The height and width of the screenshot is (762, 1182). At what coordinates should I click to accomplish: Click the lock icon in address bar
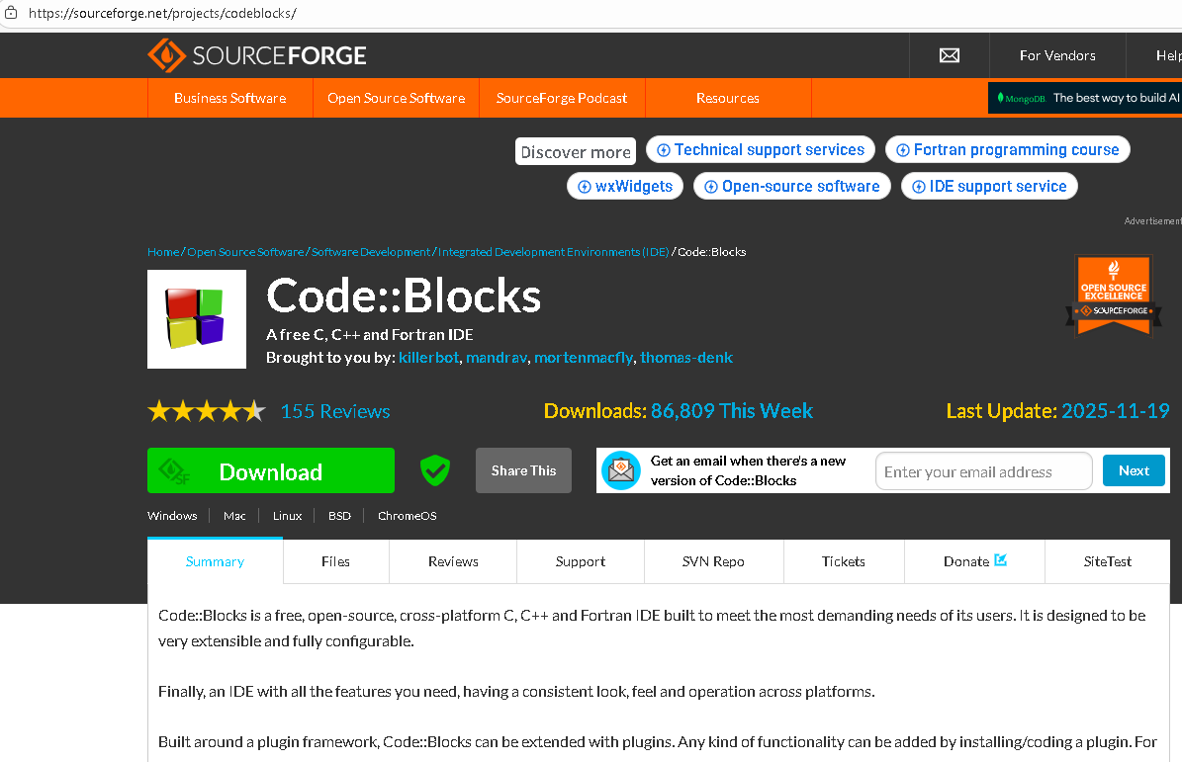click(x=12, y=14)
